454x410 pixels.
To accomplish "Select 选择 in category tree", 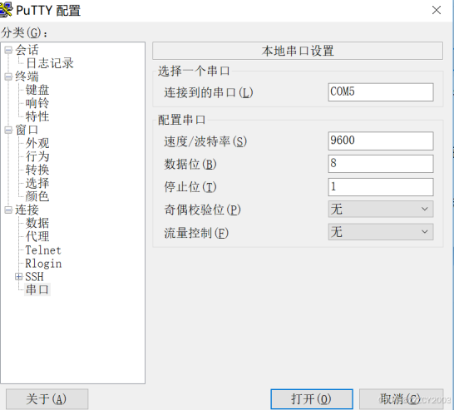I will coord(37,183).
